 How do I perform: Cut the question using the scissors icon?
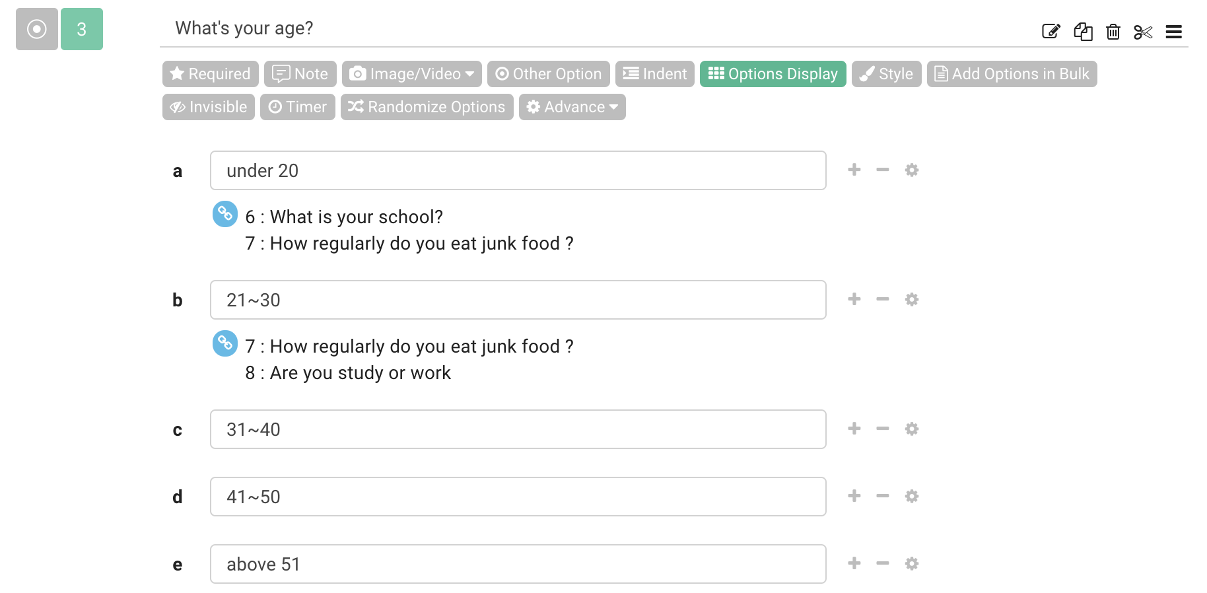point(1144,31)
